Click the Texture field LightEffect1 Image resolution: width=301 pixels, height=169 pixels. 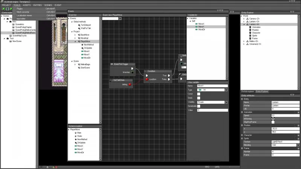[285, 142]
